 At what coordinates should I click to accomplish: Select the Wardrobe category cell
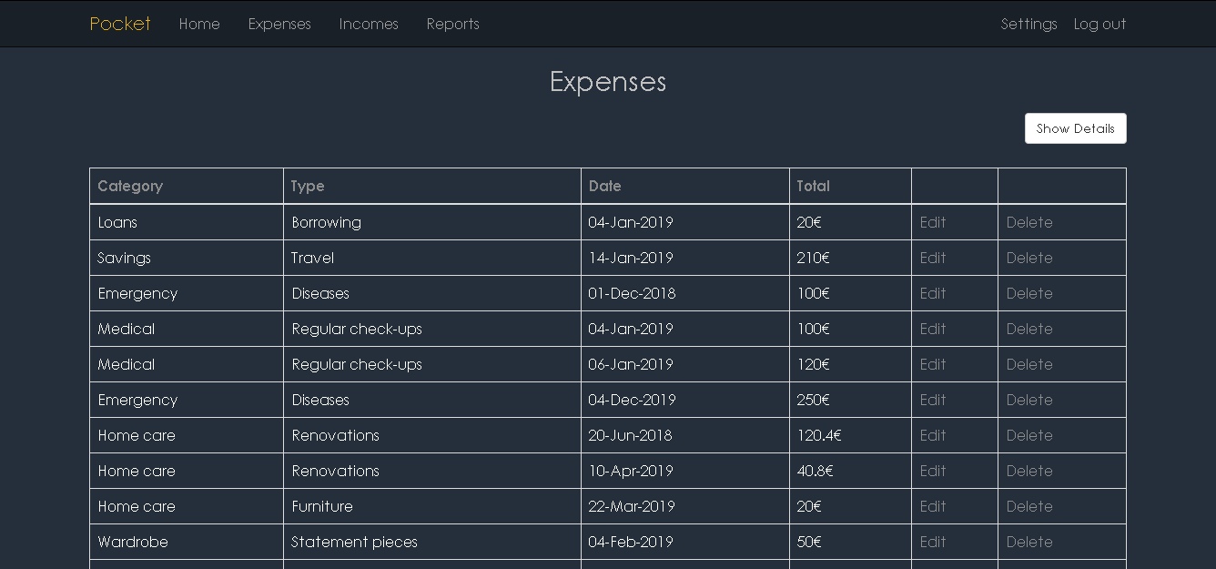click(x=187, y=542)
